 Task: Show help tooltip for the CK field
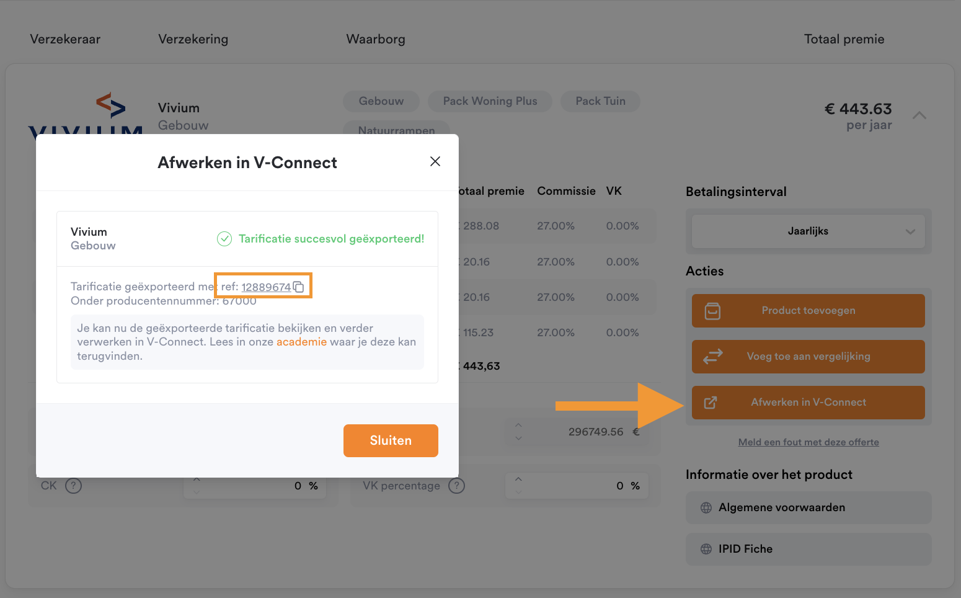[73, 485]
